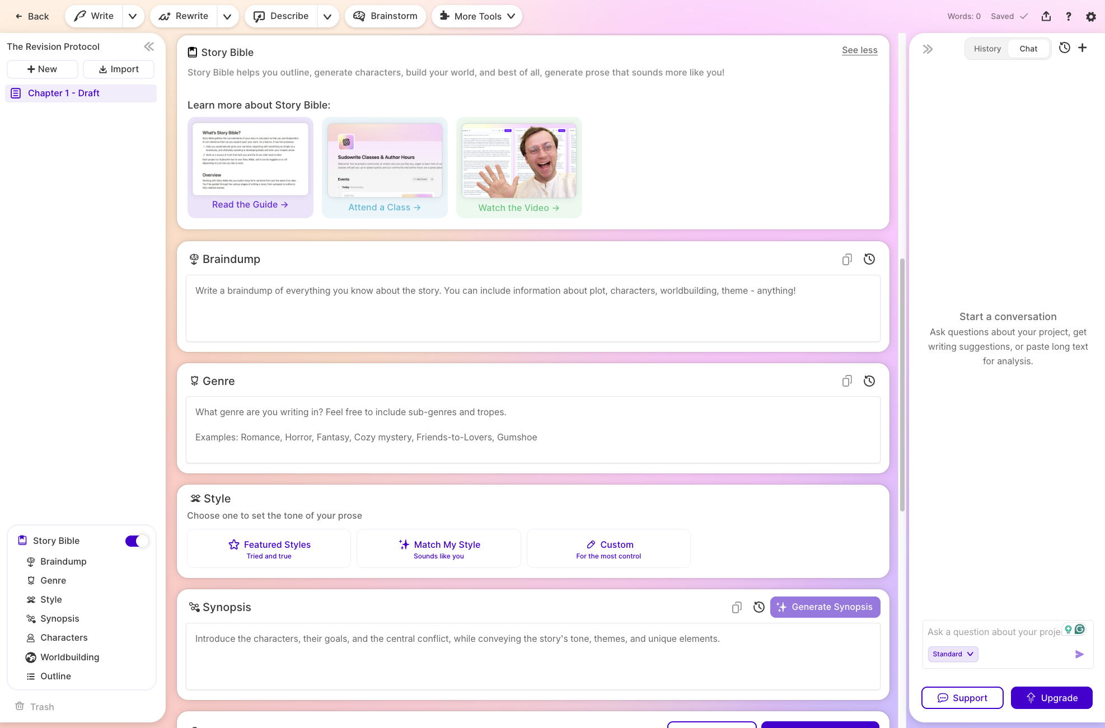View Genre card history
This screenshot has height=728, width=1105.
(869, 381)
